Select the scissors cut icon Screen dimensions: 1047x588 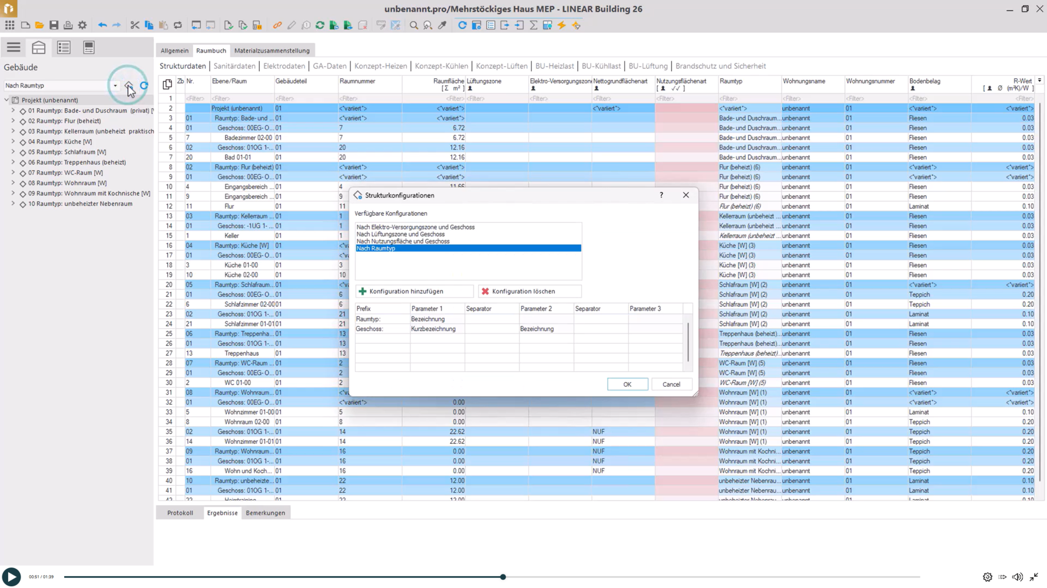(x=135, y=25)
